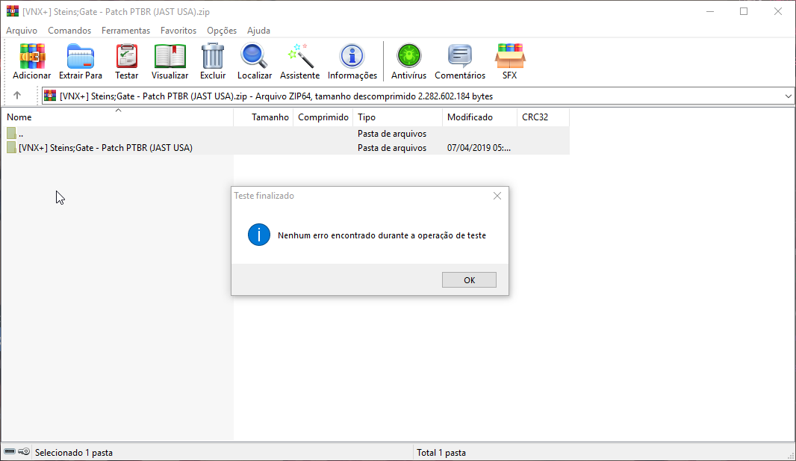The height and width of the screenshot is (461, 796).
Task: Confirm the test result with OK
Action: click(469, 279)
